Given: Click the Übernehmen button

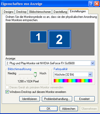Looking at the screenshot, I should [x=89, y=109].
